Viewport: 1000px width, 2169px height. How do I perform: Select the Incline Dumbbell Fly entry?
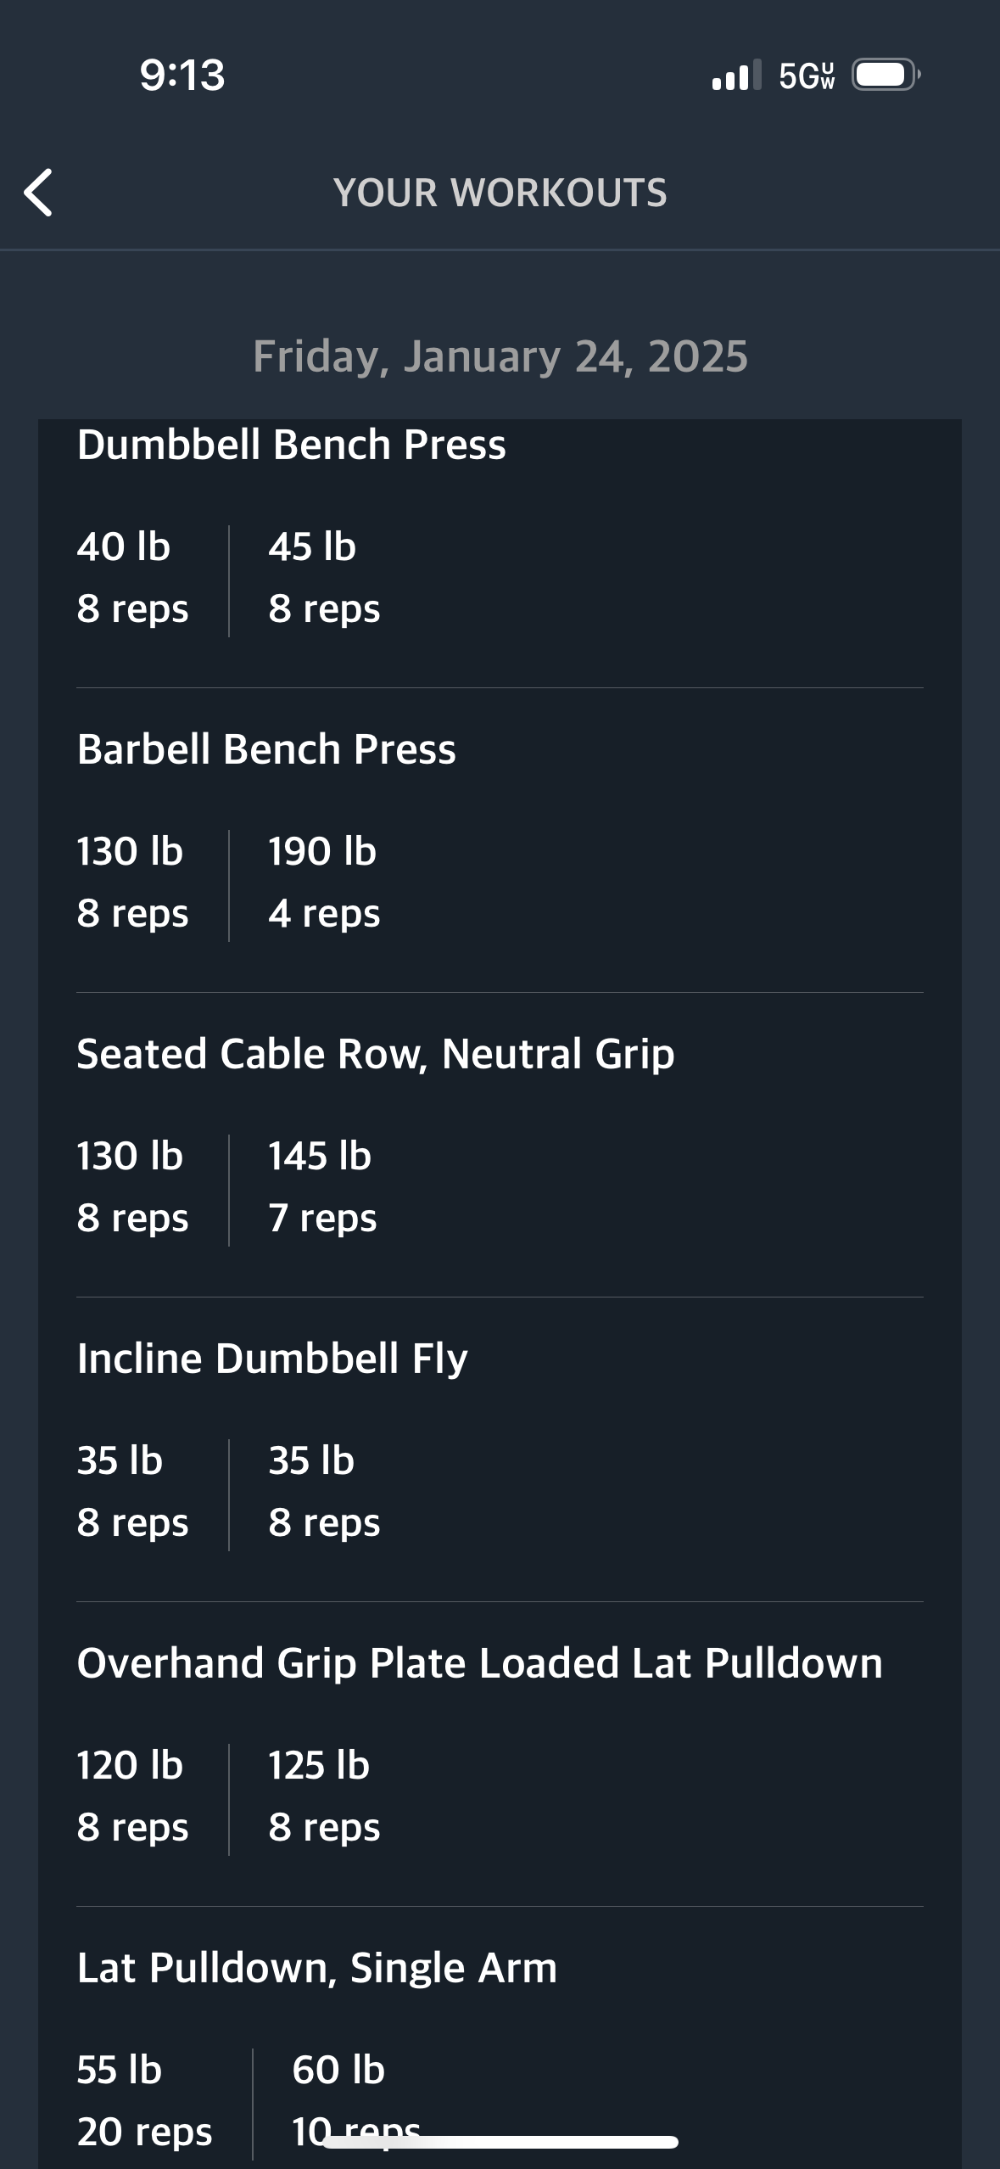(272, 1359)
